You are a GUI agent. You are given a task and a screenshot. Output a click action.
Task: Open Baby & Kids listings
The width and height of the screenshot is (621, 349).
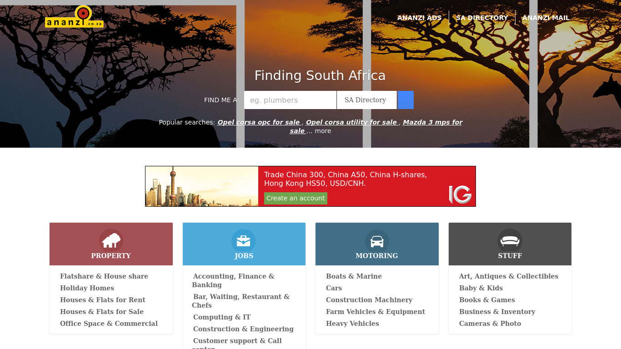click(x=481, y=288)
